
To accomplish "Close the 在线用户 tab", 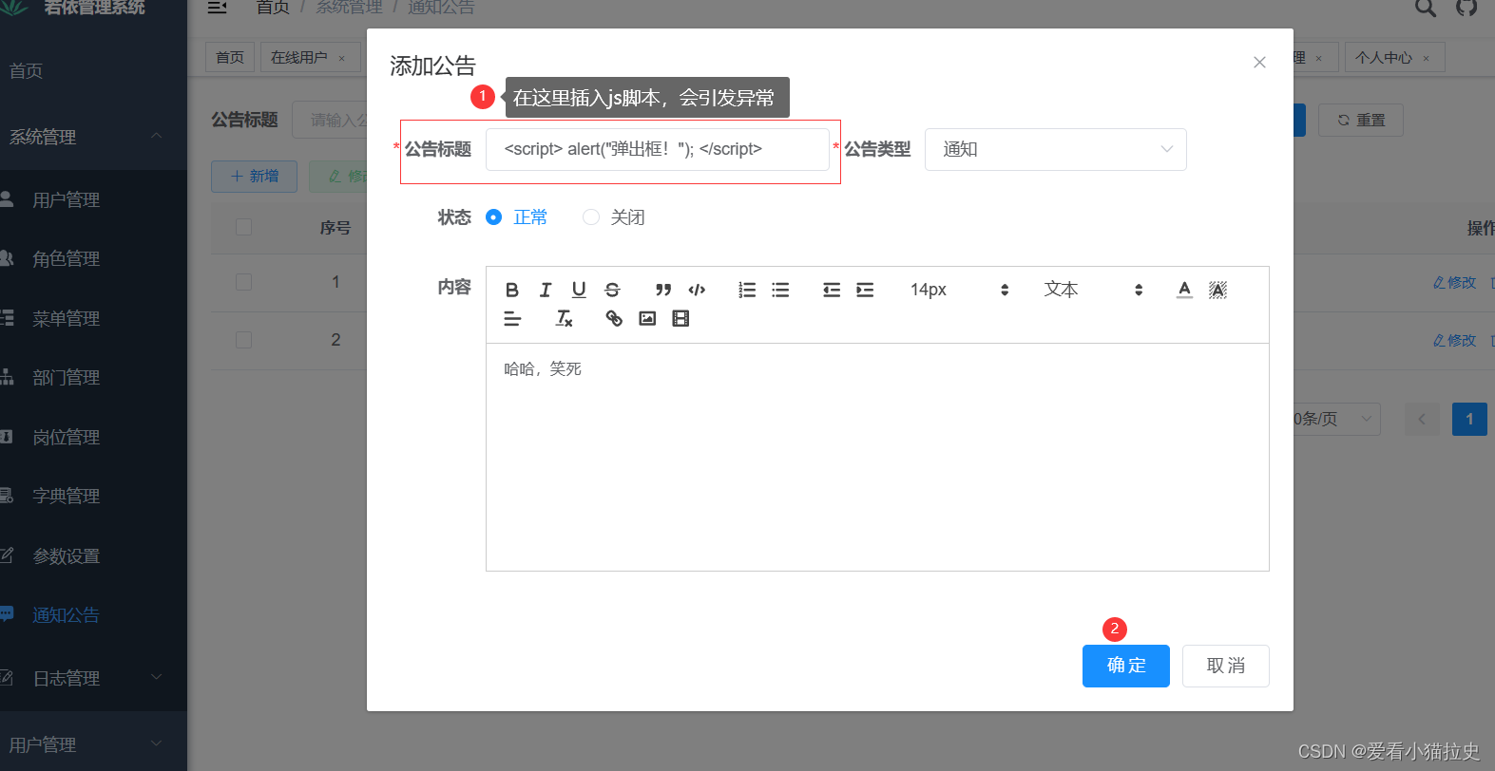I will click(342, 58).
